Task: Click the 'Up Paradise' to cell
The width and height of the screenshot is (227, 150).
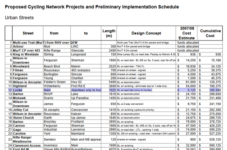Action: (86, 98)
